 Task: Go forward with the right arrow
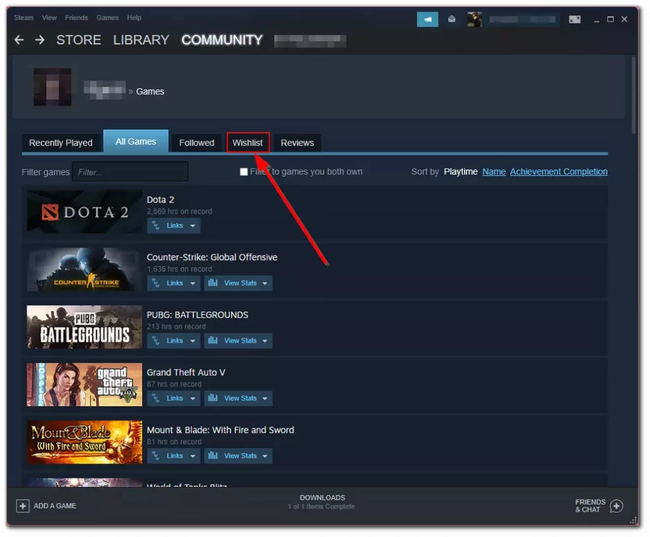[40, 40]
